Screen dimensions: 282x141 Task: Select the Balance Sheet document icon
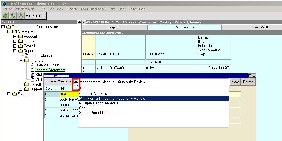[x=32, y=65]
